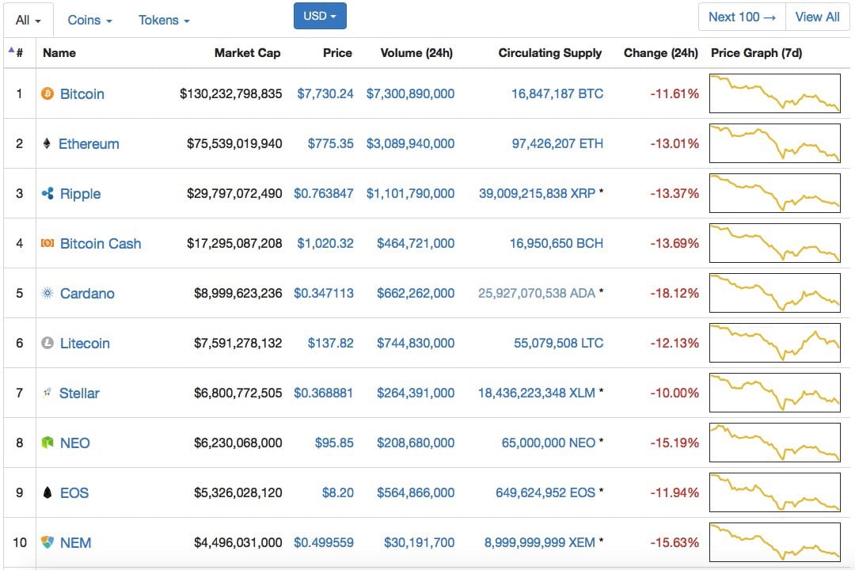Sort table by Price column
855x570 pixels.
[x=337, y=53]
